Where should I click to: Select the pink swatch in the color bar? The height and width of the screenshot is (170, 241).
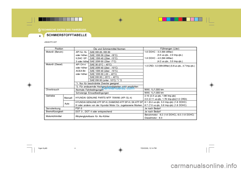pyautogui.click(x=192, y=19)
